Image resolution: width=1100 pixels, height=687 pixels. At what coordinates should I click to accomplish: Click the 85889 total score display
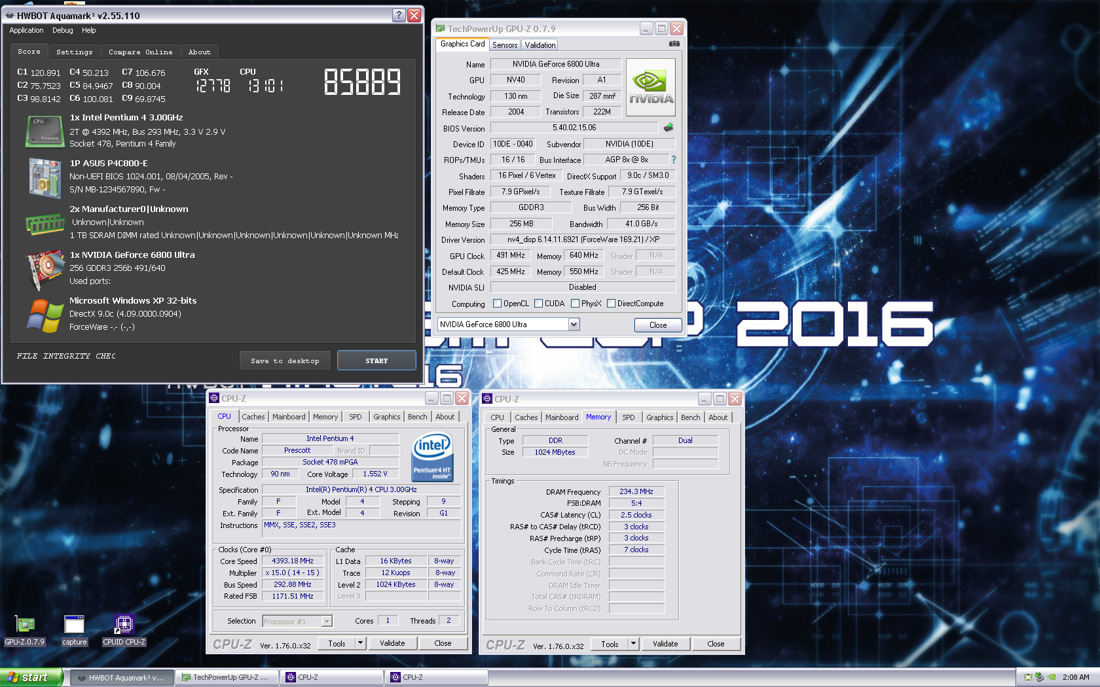[x=362, y=82]
